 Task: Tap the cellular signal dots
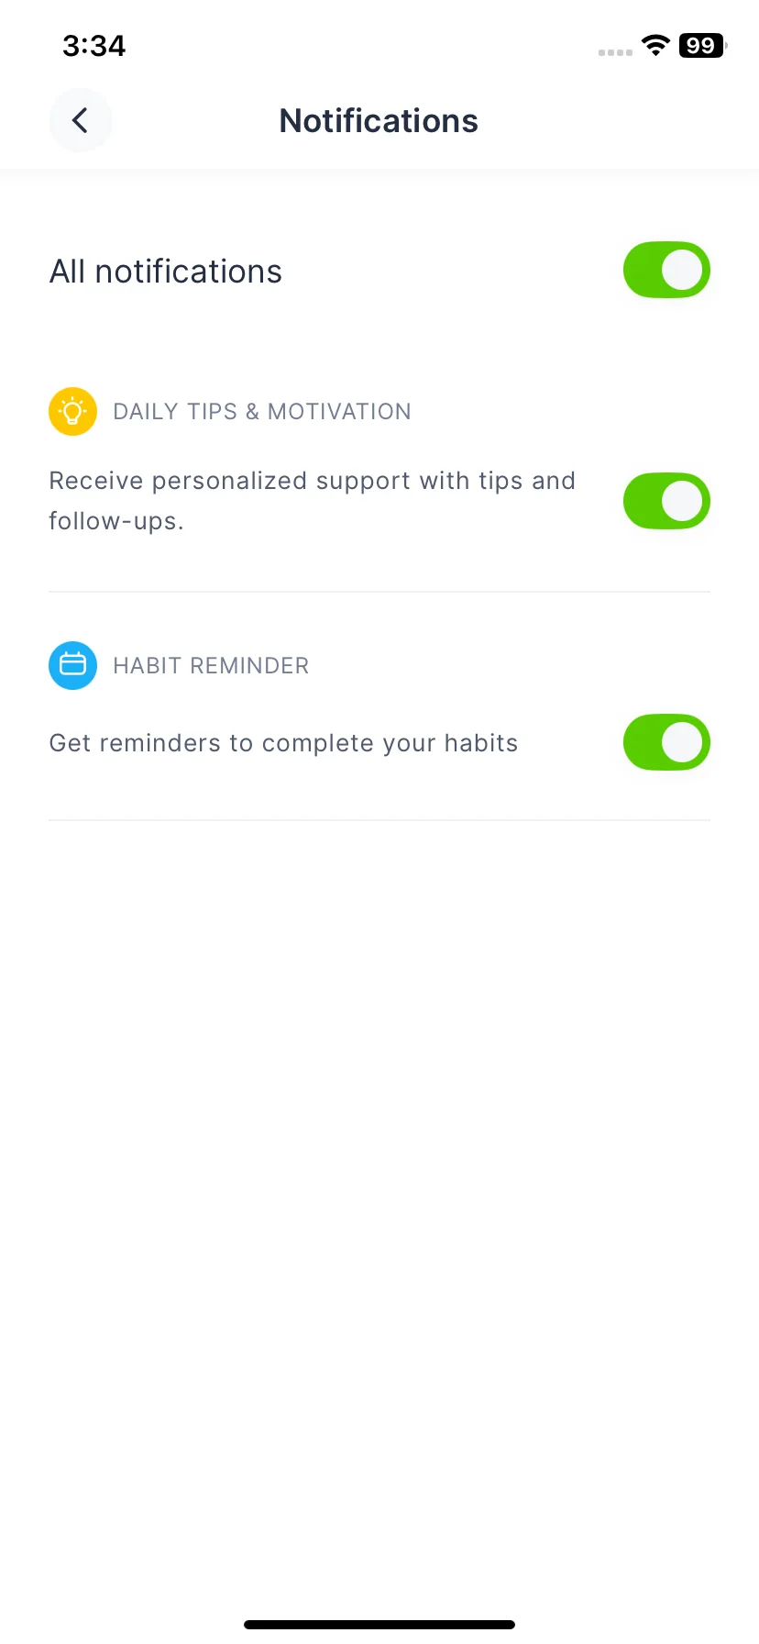[x=615, y=52]
